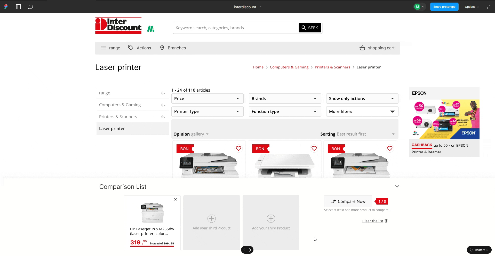Image resolution: width=495 pixels, height=256 pixels.
Task: Click the green double-slash logo mark
Action: (151, 29)
